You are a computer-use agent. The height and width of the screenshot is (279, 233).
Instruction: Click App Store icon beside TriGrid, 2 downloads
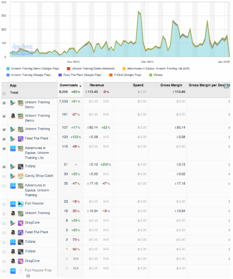[13, 242]
